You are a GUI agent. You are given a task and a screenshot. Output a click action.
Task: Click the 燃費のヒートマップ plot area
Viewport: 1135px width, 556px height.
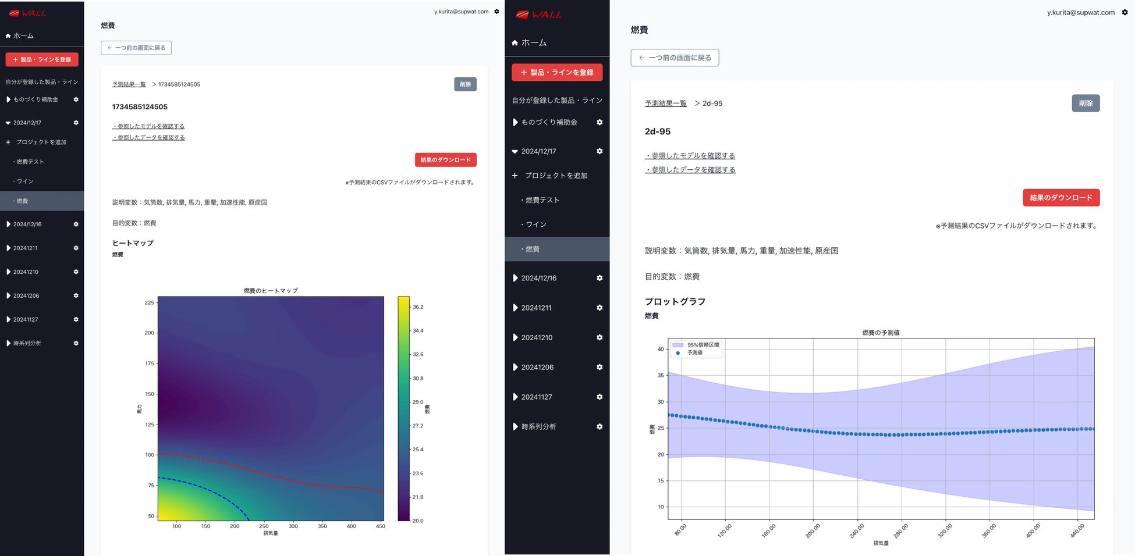click(271, 408)
